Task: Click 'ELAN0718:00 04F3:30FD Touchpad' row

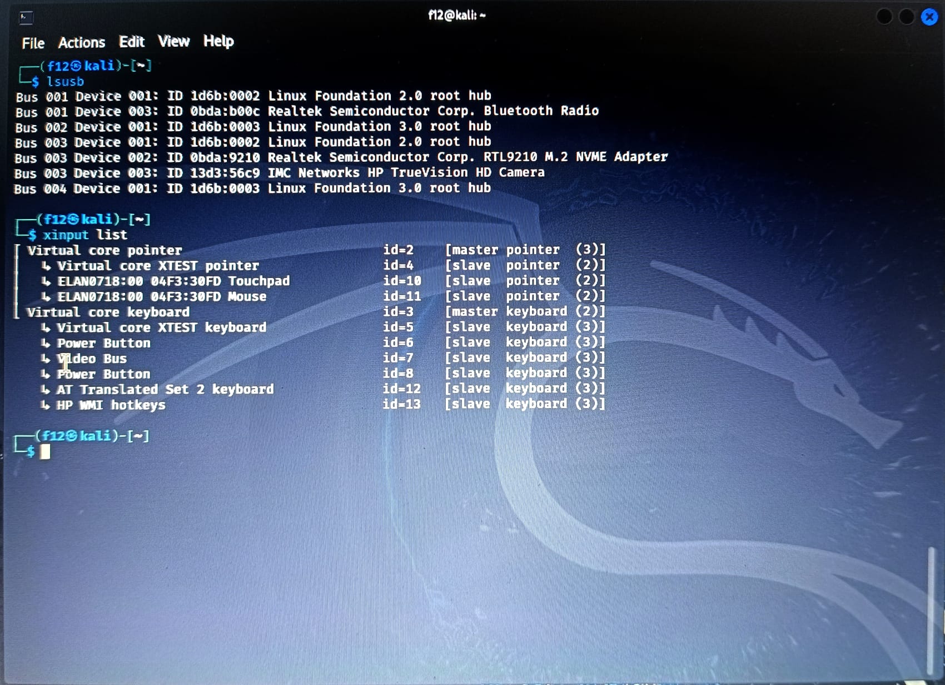Action: click(323, 281)
